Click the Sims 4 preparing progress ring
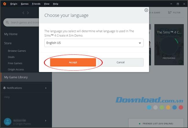The image size is (188, 128). 169,46
